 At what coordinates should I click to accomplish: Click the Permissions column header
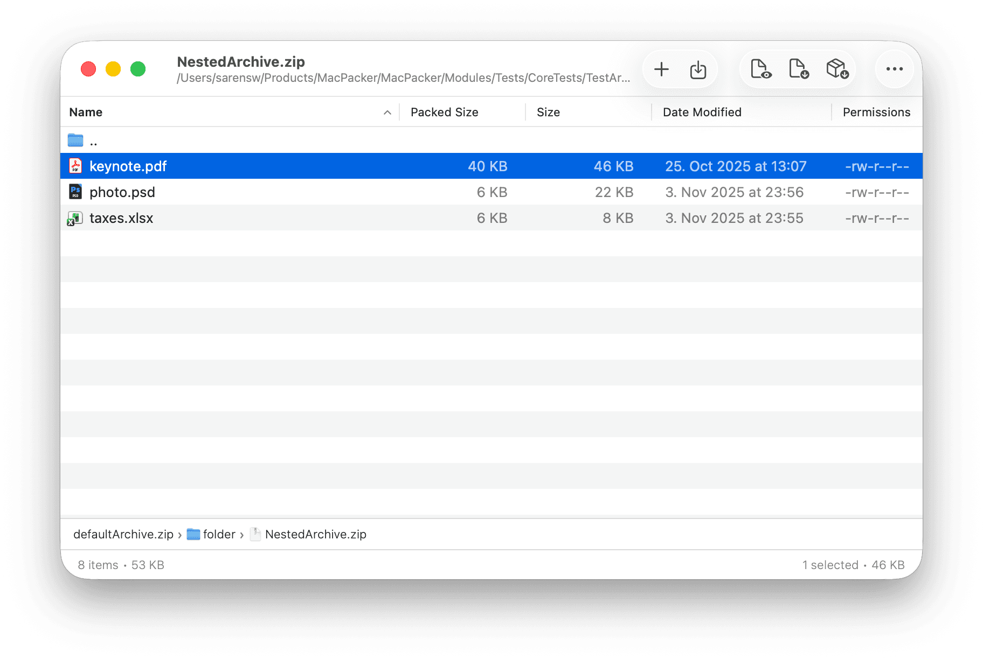coord(876,113)
